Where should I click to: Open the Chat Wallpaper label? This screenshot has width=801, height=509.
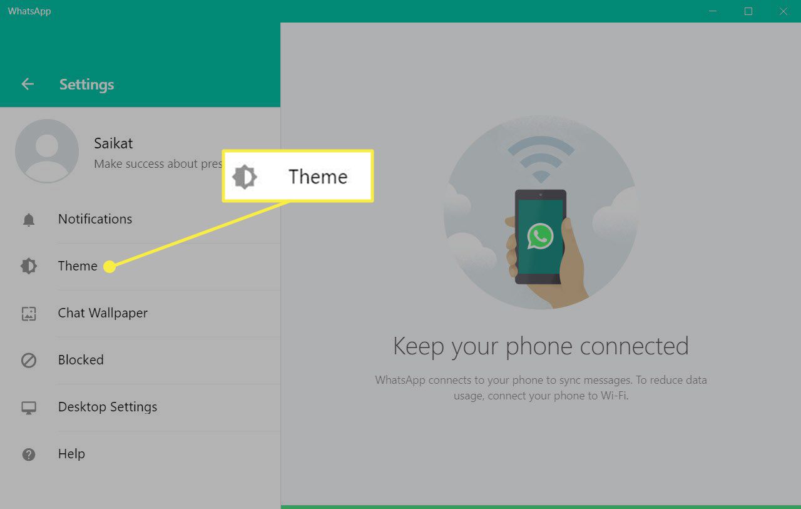click(103, 313)
